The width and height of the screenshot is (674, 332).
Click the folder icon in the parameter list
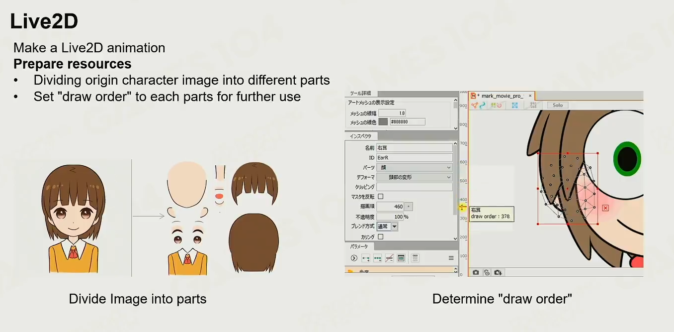point(350,271)
